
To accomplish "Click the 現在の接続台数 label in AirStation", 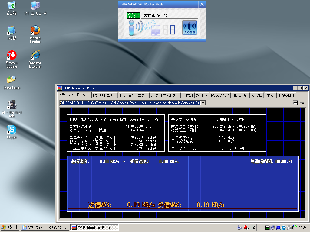I will 155,16.
